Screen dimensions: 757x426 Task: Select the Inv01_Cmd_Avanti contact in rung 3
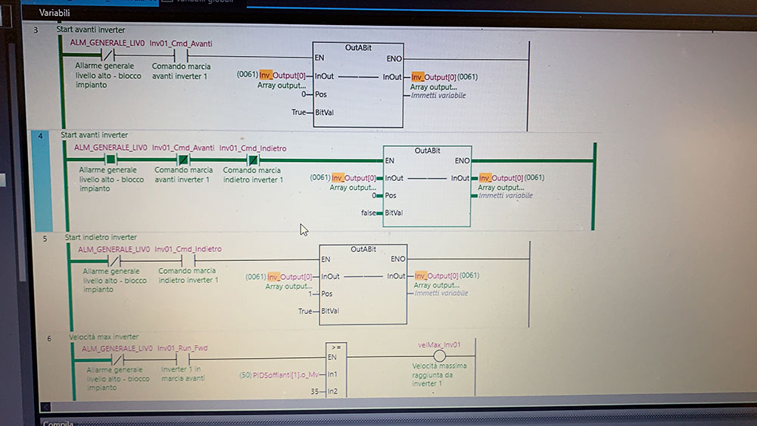pos(180,55)
